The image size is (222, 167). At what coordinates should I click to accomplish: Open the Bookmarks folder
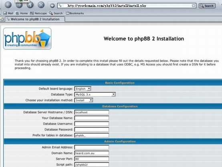(x=75, y=13)
